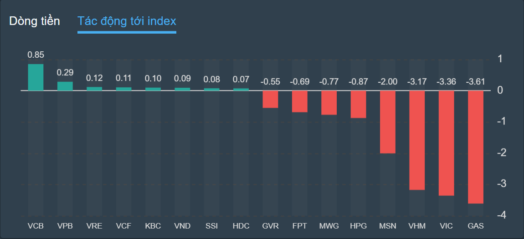Select the Tác động tới index tab
The image size is (524, 239).
pyautogui.click(x=127, y=21)
